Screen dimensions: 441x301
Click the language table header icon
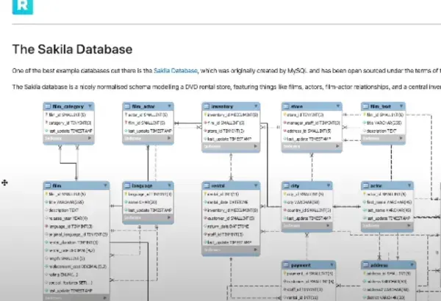[x=127, y=186]
